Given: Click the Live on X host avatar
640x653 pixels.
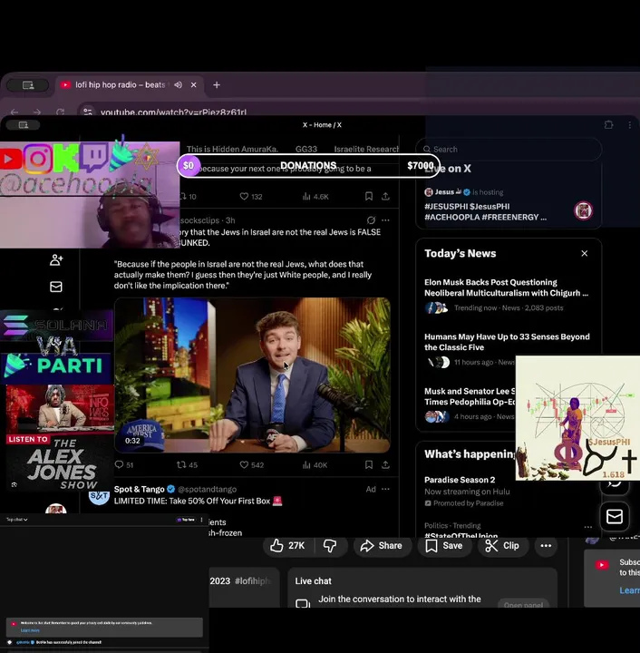Looking at the screenshot, I should coord(584,210).
